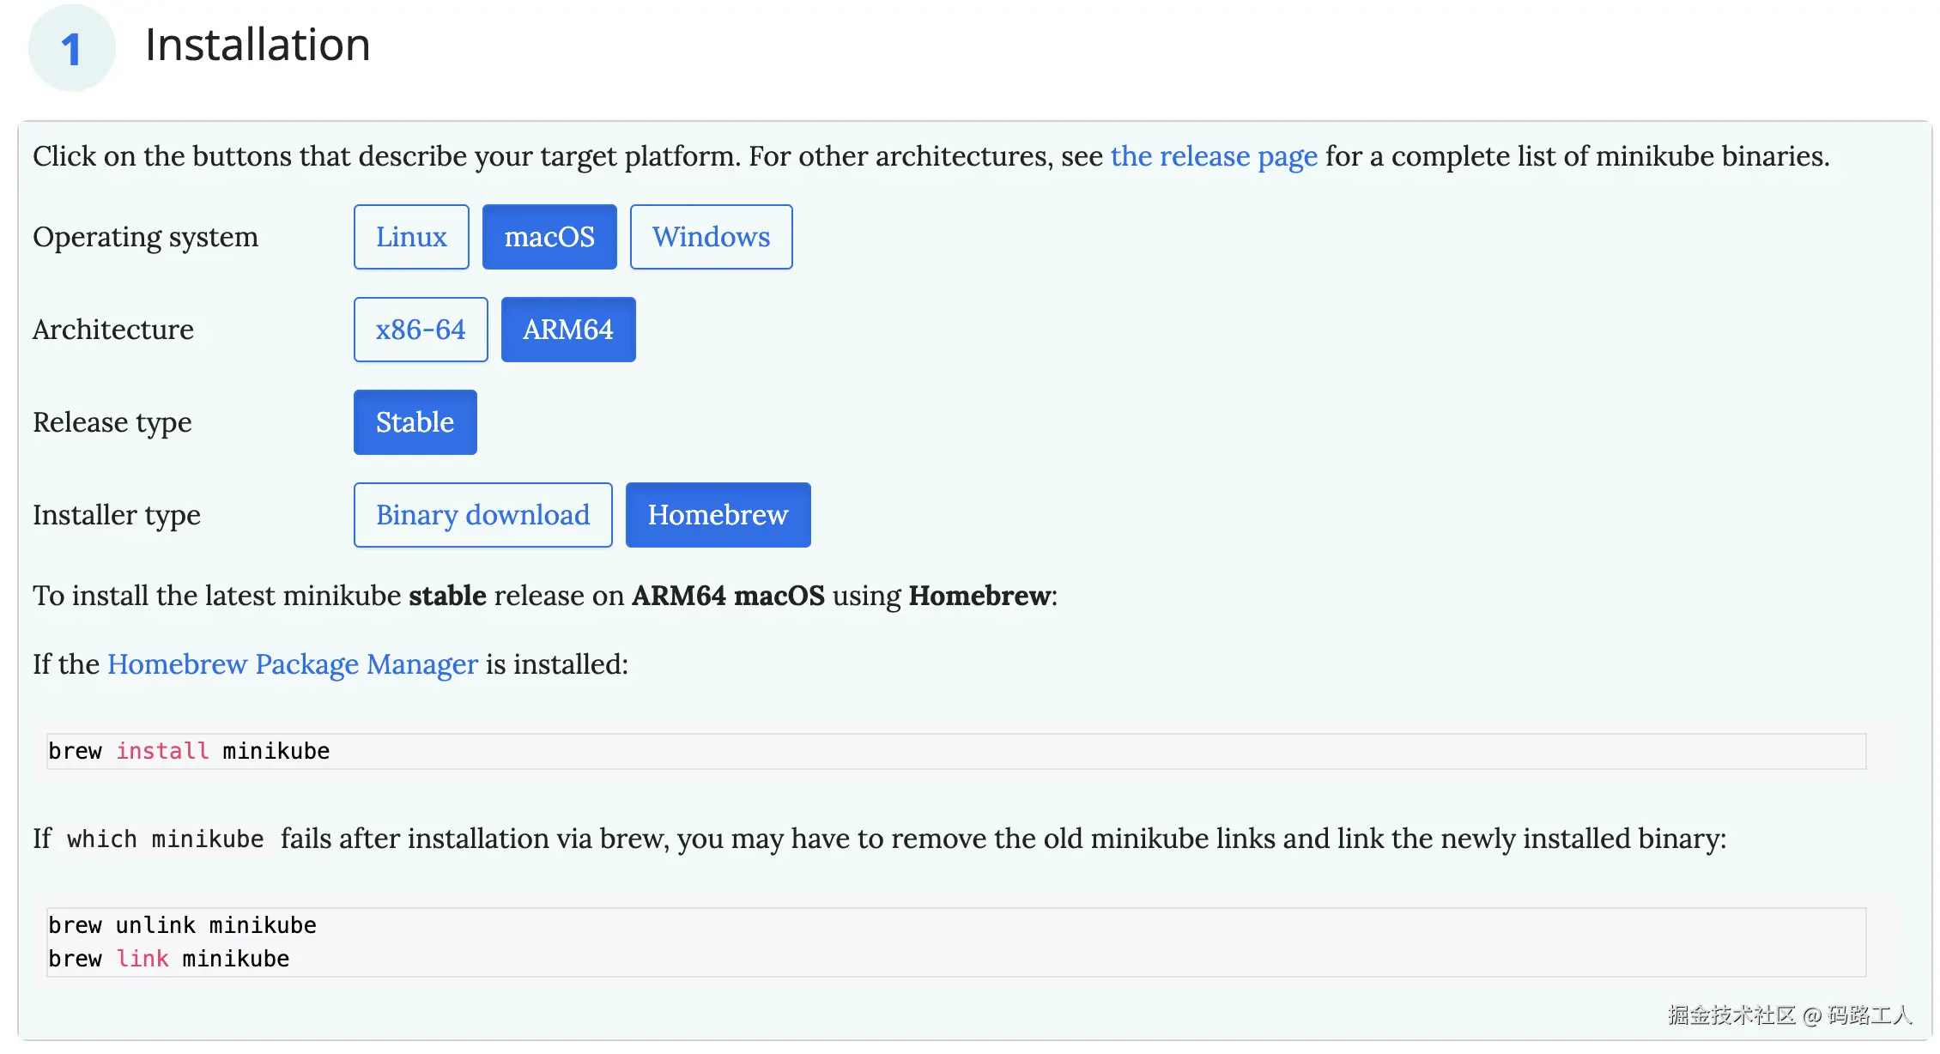Open Homebrew Package Manager link
1940x1054 pixels.
click(x=292, y=664)
